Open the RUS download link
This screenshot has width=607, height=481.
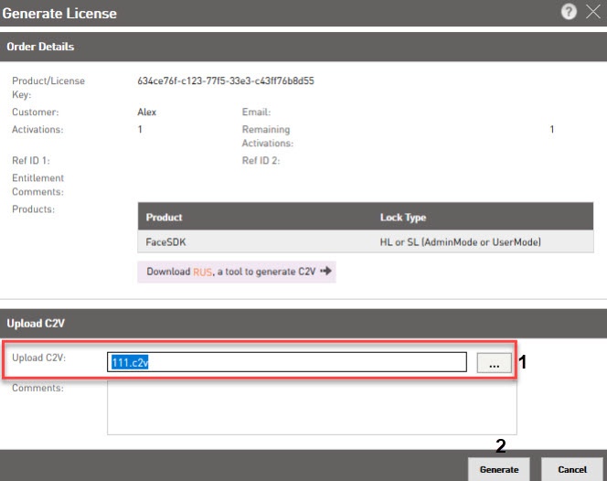202,272
